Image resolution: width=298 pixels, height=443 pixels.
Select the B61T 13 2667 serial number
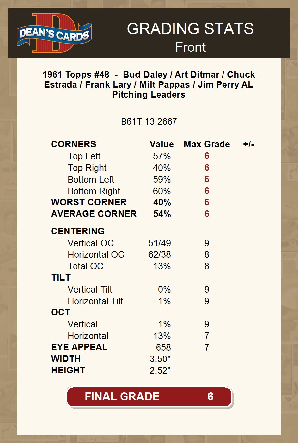(x=149, y=121)
